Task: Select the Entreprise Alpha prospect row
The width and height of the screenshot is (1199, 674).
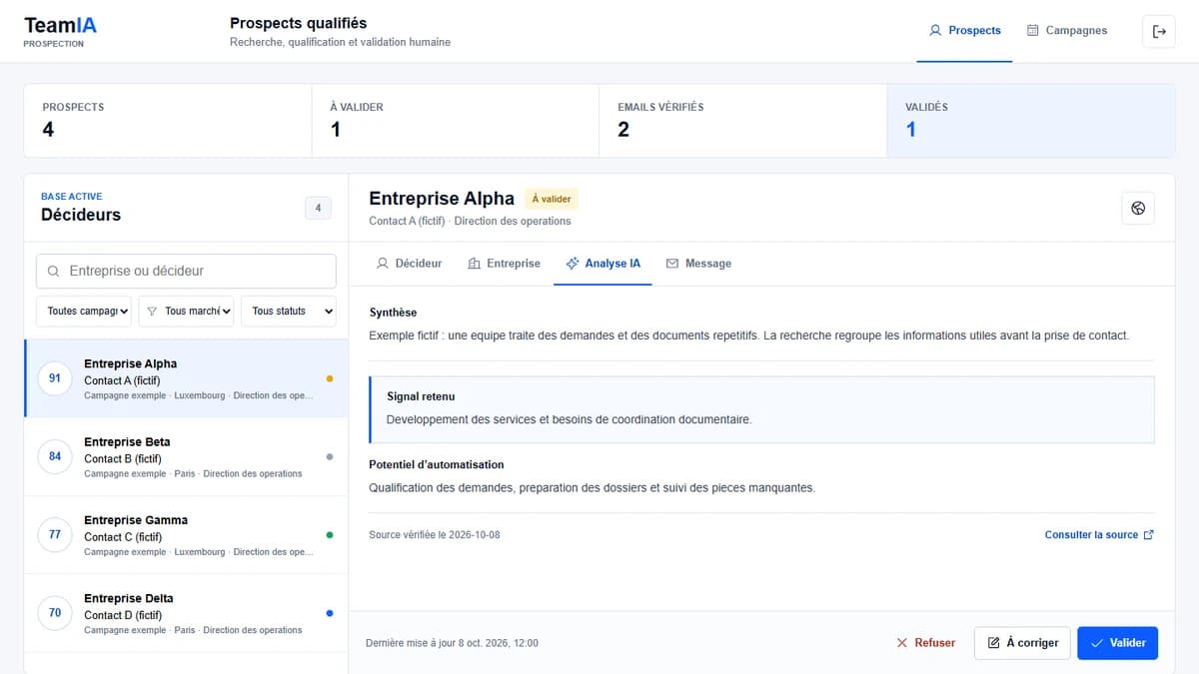Action: click(x=186, y=378)
